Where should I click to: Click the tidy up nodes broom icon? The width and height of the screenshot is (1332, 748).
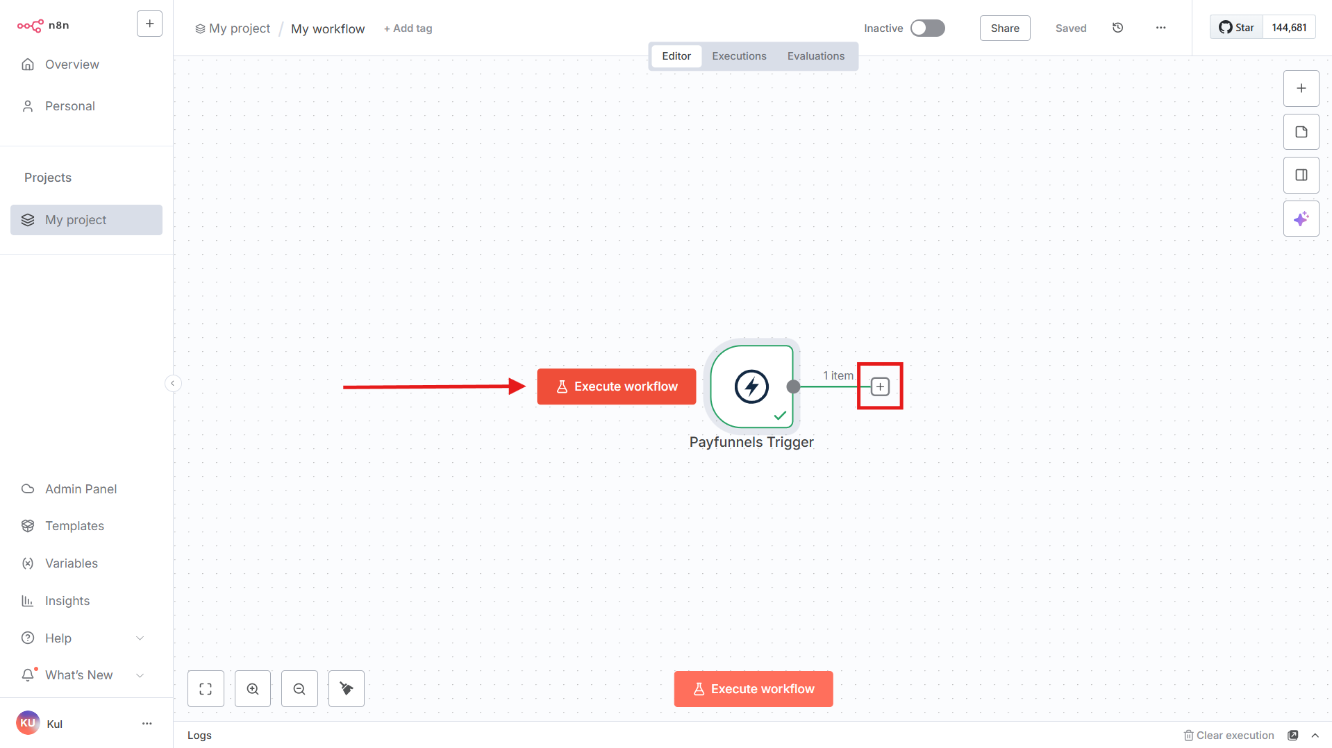[347, 689]
